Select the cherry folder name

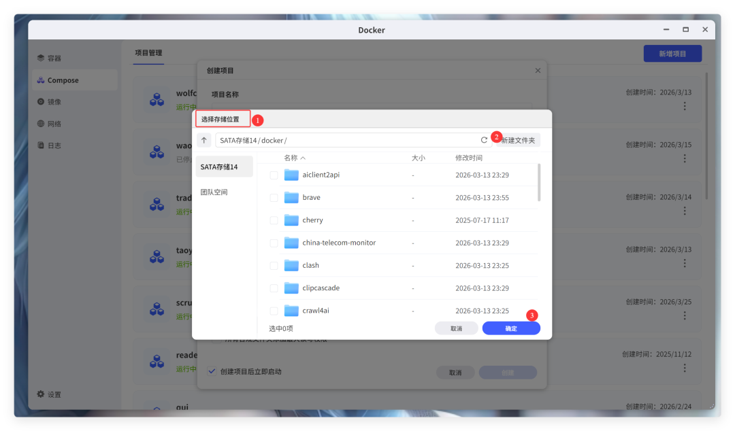pyautogui.click(x=312, y=220)
